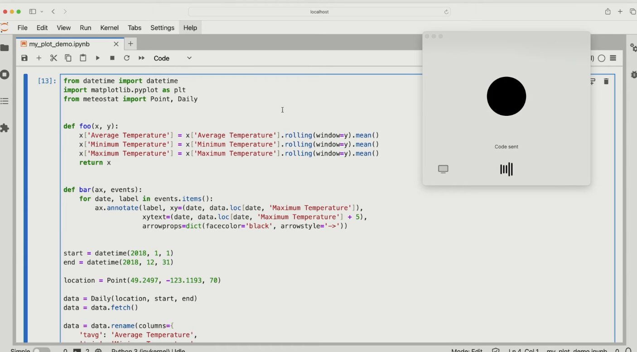This screenshot has height=352, width=637.
Task: Copy the selected cell
Action: pyautogui.click(x=68, y=58)
